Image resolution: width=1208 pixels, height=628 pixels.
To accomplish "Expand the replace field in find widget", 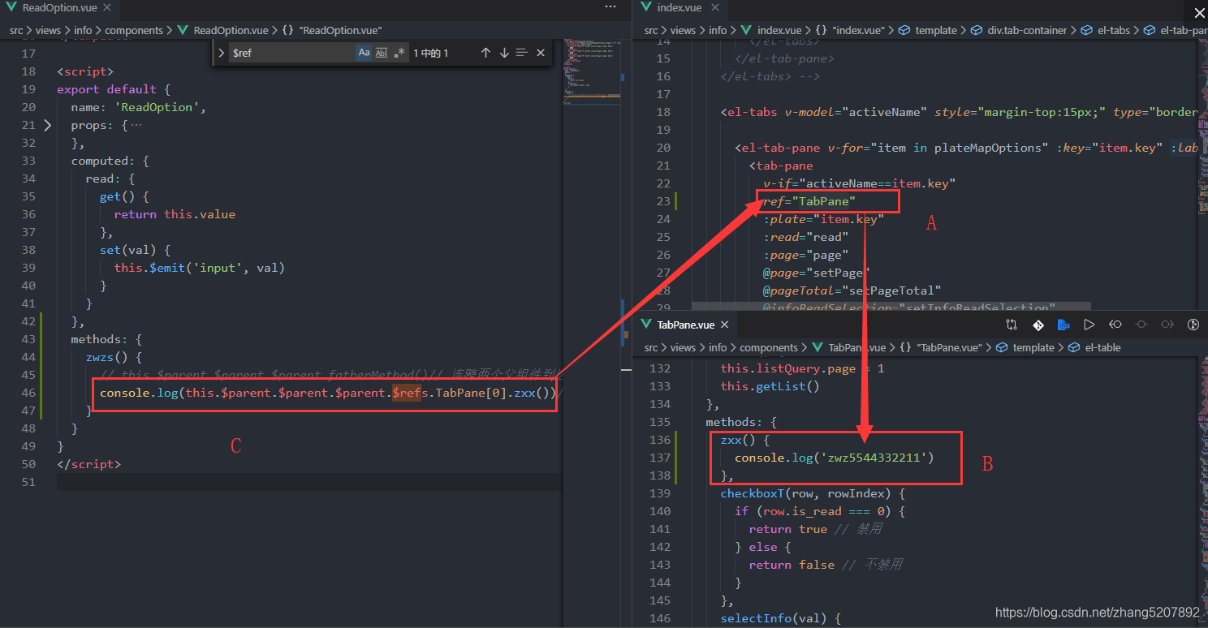I will click(x=222, y=53).
